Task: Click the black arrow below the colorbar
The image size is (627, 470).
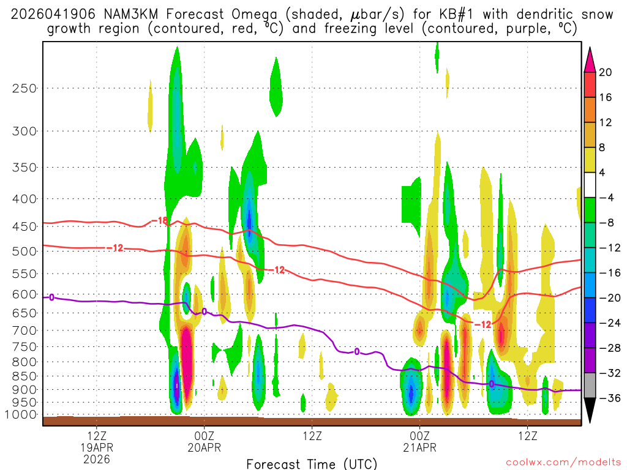Action: [x=590, y=410]
